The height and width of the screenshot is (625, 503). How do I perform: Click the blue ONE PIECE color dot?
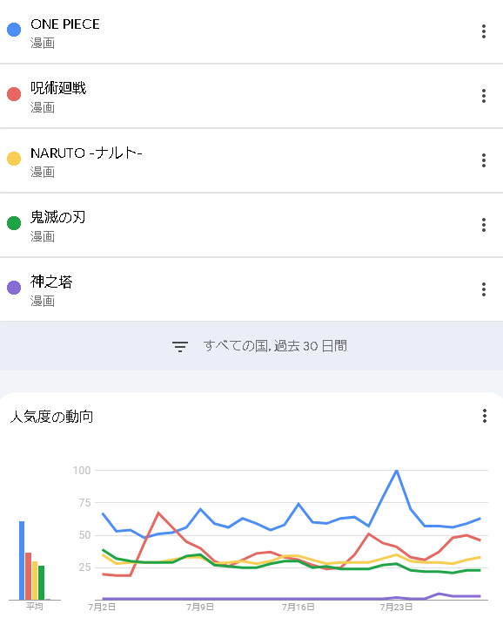point(14,30)
